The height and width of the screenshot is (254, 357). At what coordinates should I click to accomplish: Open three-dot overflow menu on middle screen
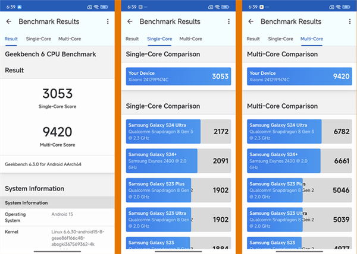(228, 21)
